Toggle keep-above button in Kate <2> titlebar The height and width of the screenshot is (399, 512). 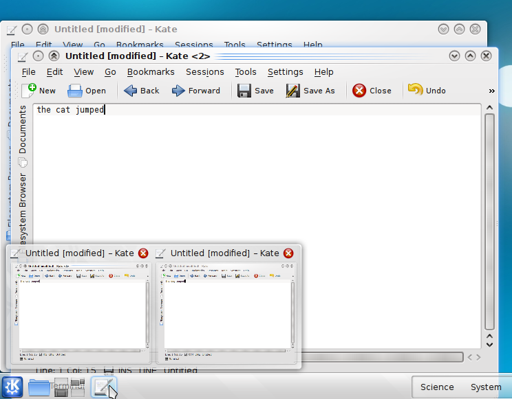[x=54, y=56]
